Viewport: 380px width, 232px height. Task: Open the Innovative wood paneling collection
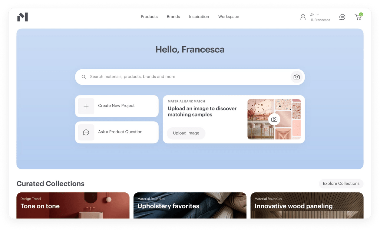307,206
